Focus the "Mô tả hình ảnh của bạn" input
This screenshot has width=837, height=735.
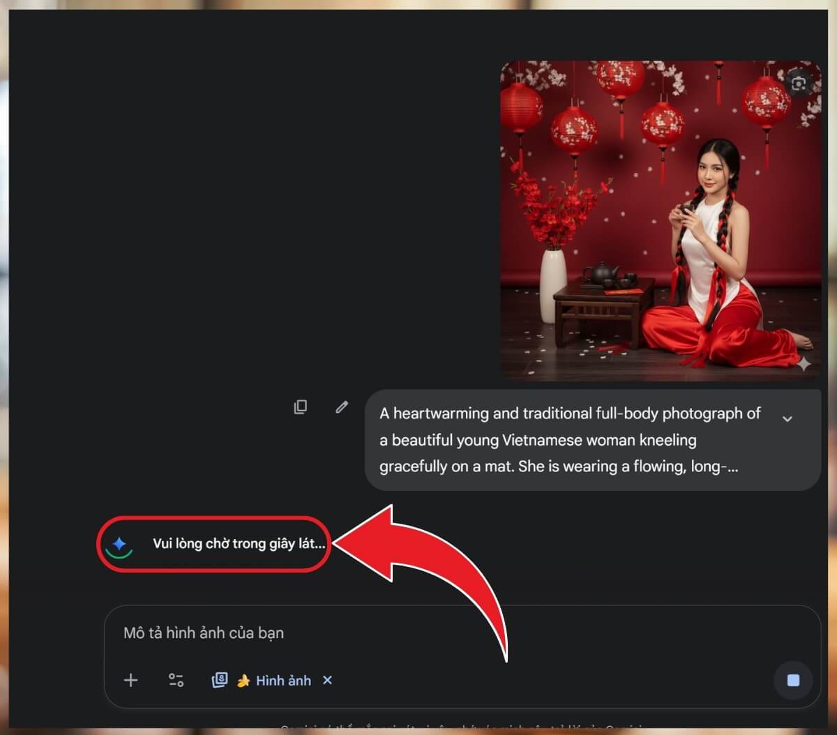click(418, 633)
